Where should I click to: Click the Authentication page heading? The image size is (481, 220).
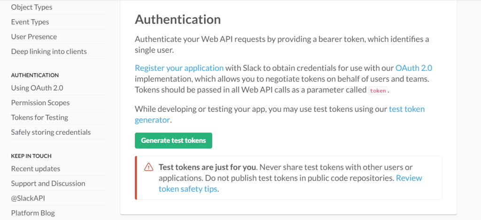point(178,20)
